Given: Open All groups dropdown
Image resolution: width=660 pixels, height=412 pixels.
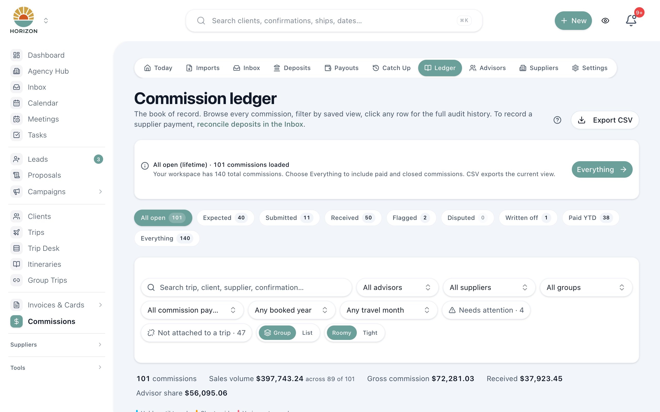Looking at the screenshot, I should [586, 287].
